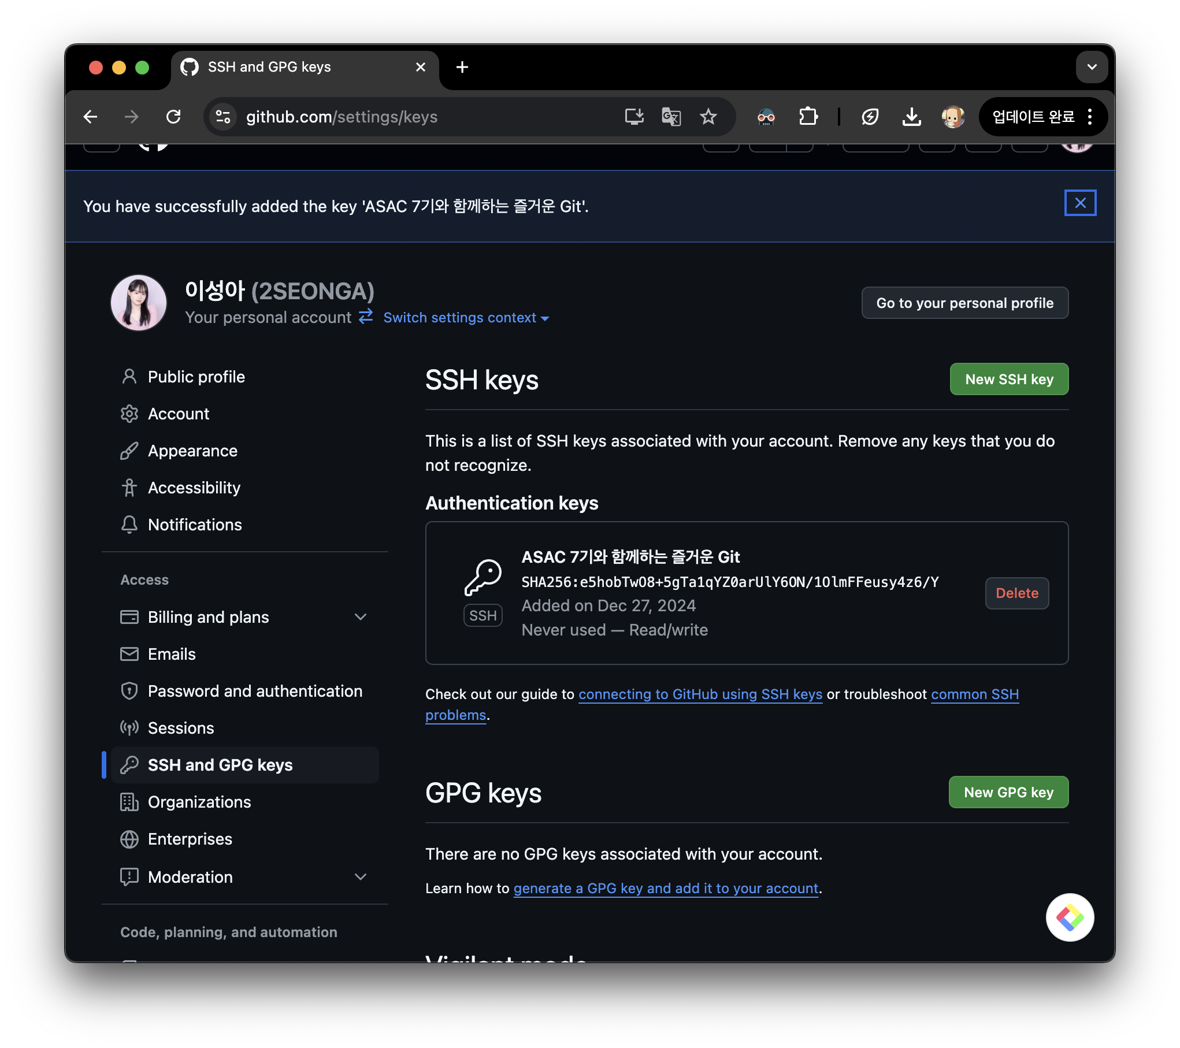Click the install app icon in address bar

pyautogui.click(x=634, y=117)
